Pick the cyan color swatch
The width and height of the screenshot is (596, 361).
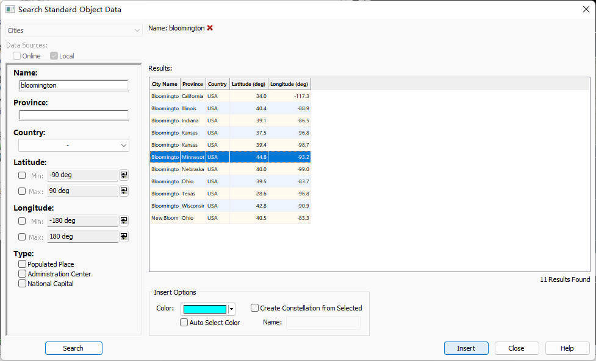[x=204, y=309]
